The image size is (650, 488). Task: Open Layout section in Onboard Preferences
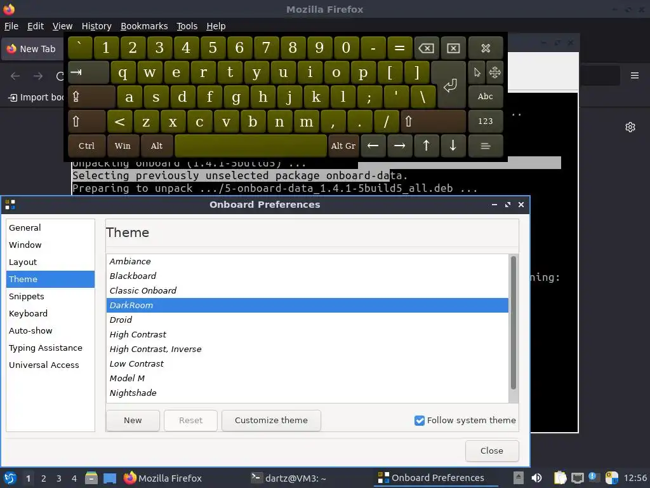pos(50,262)
